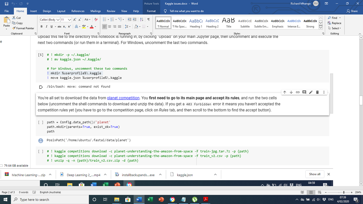363x204 pixels.
Task: Clear formatting with the Clear All Formatting icon
Action: click(95, 19)
